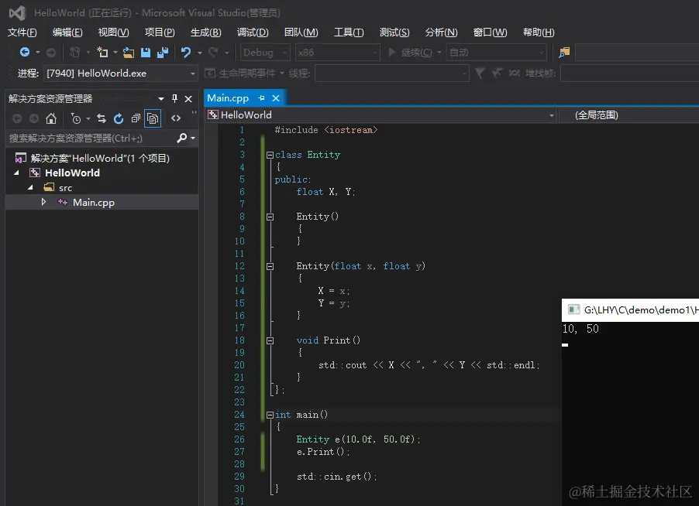699x506 pixels.
Task: Open the 文件(F) menu
Action: (22, 32)
